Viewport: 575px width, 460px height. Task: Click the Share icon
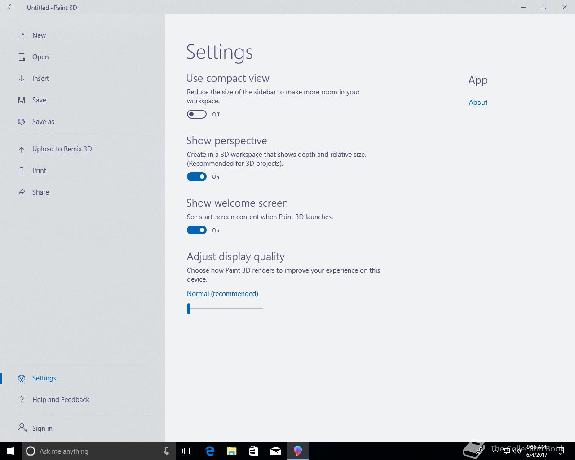(x=22, y=192)
